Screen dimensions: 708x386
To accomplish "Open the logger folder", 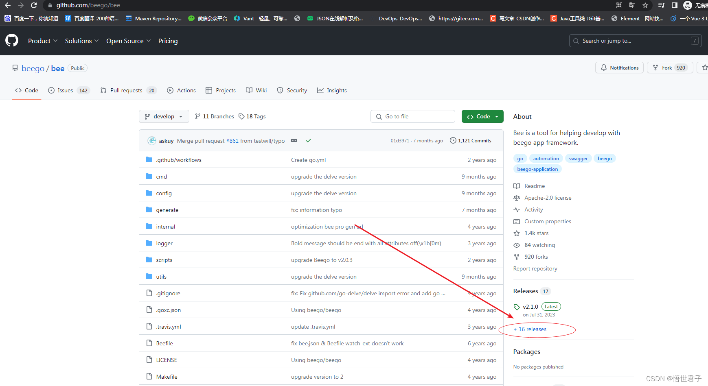I will 164,243.
